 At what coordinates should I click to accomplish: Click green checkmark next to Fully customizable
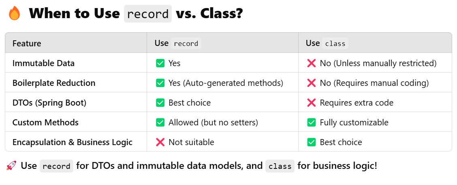(x=311, y=123)
